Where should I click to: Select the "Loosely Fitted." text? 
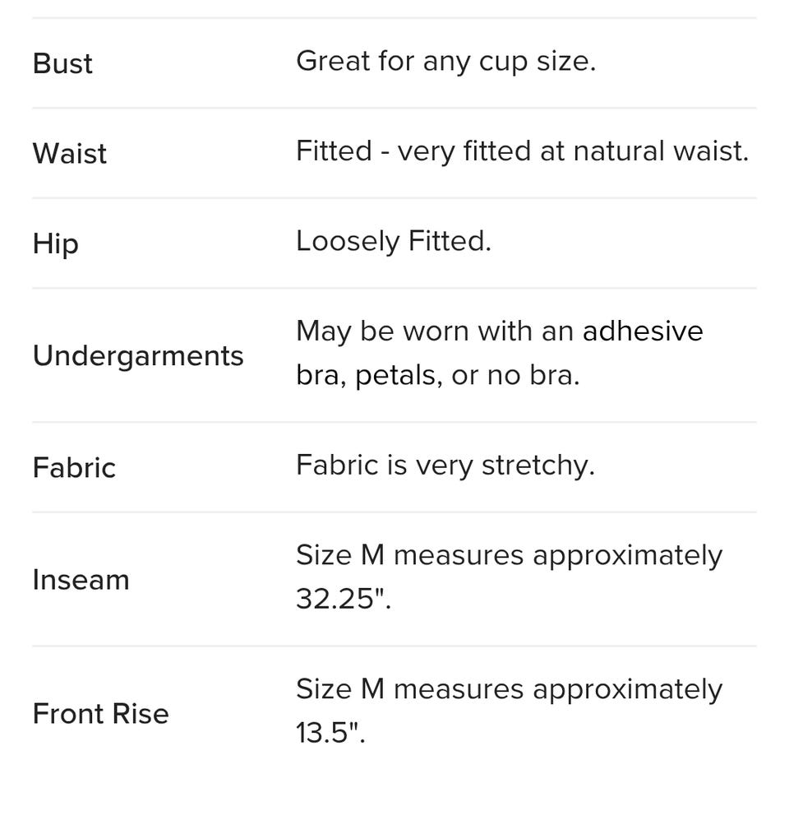click(x=393, y=241)
